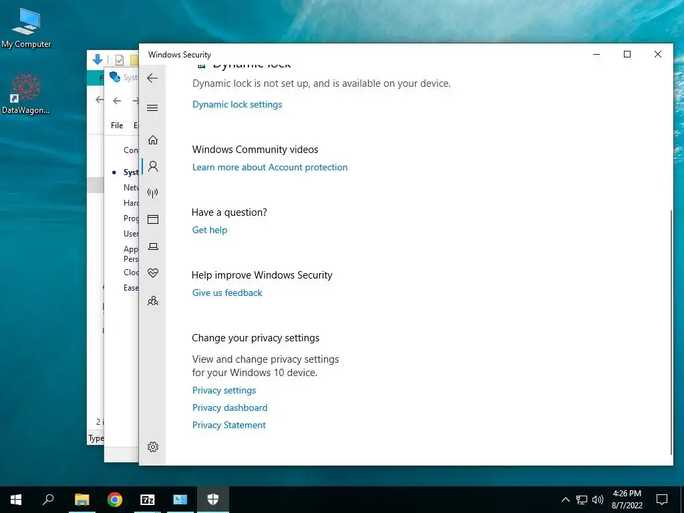Viewport: 684px width, 513px height.
Task: Select the 'Ease' category in Control Panel
Action: [131, 287]
